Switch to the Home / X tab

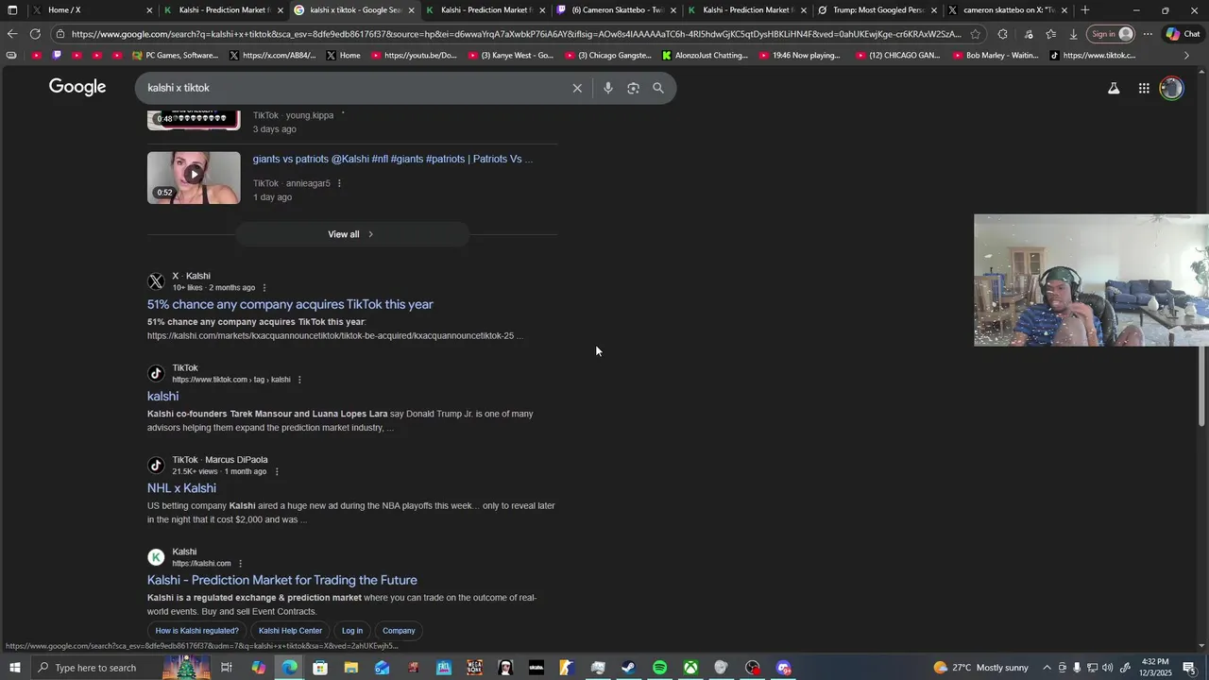click(92, 10)
